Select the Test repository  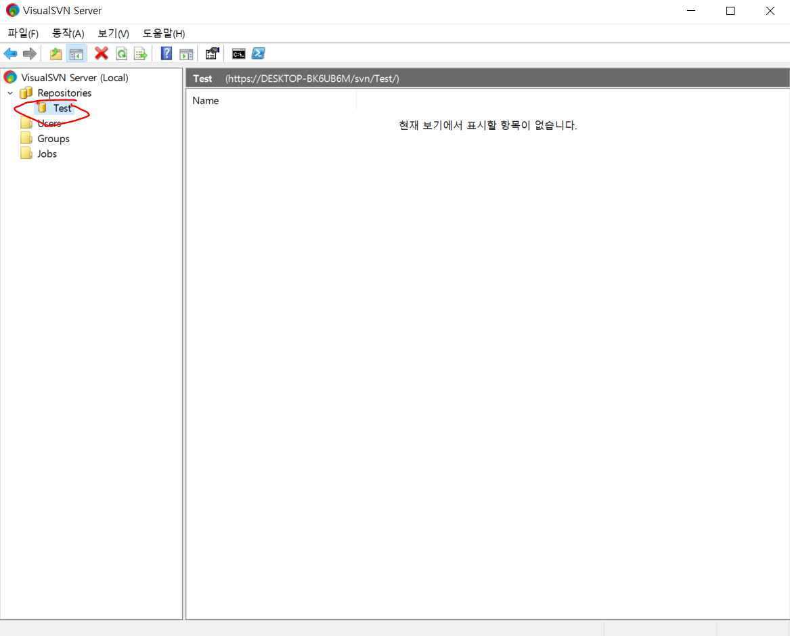(x=62, y=108)
